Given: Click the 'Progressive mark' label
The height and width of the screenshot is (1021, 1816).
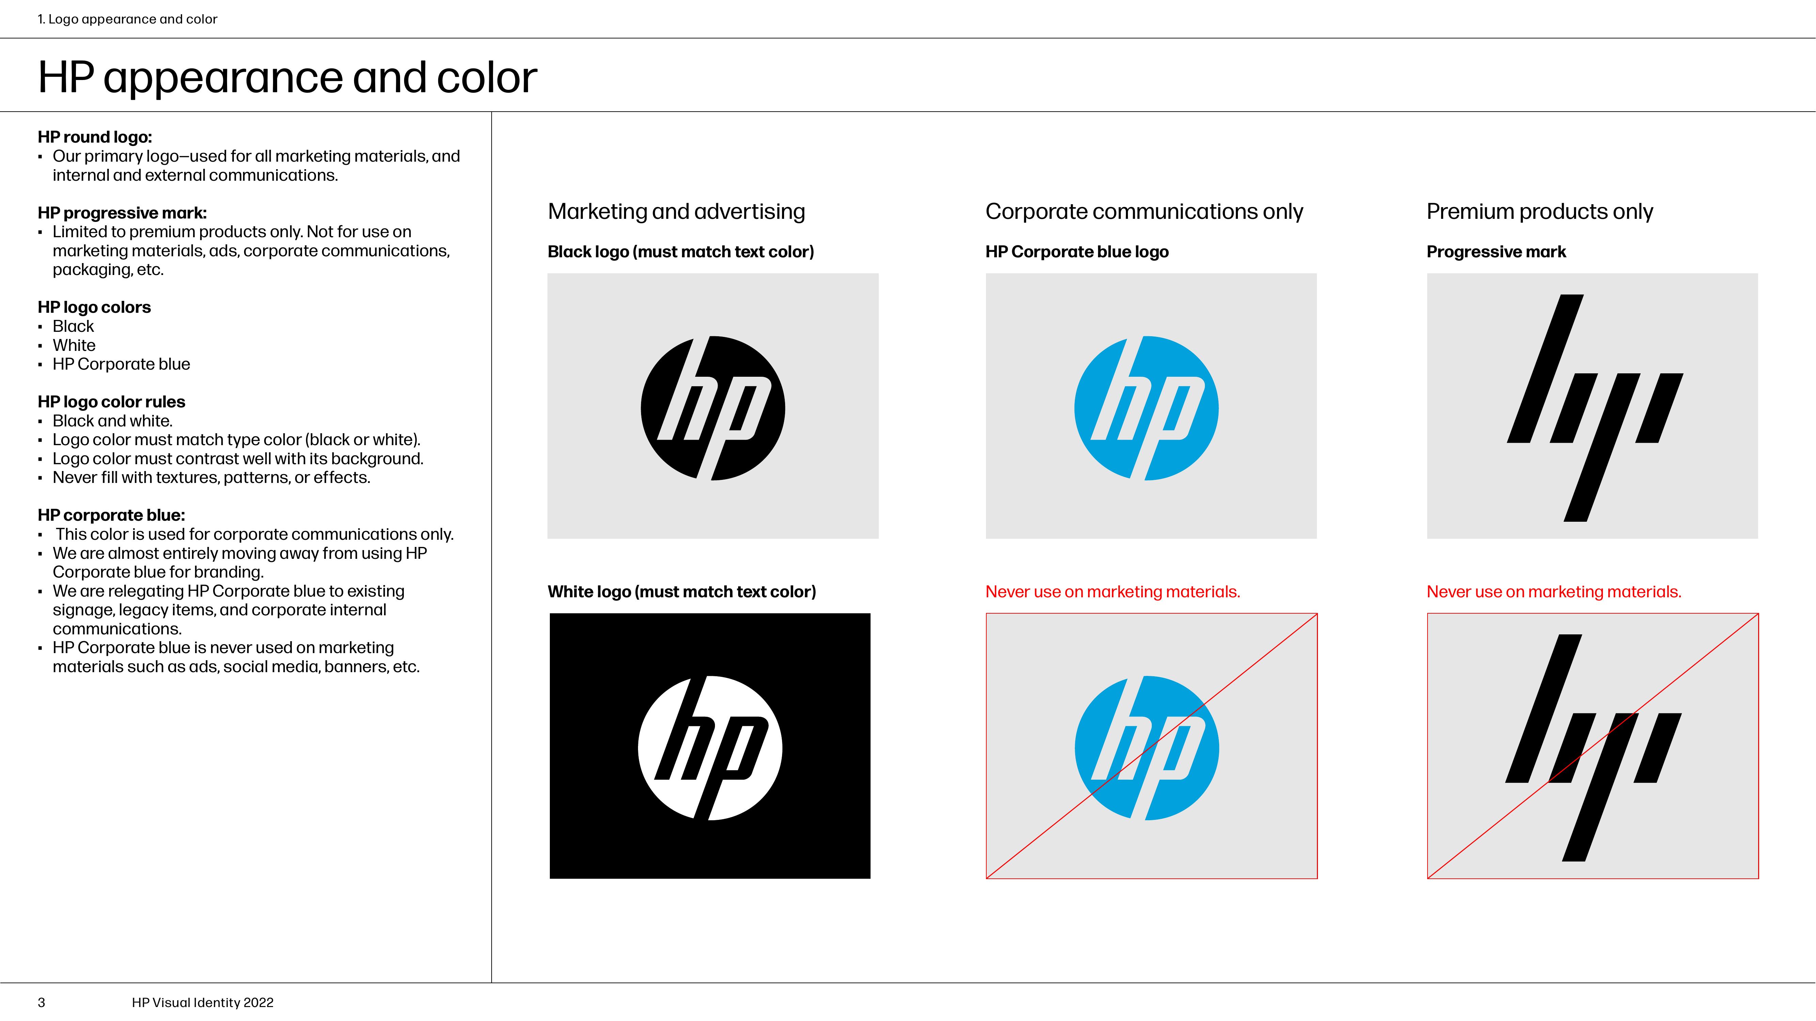Looking at the screenshot, I should point(1496,252).
